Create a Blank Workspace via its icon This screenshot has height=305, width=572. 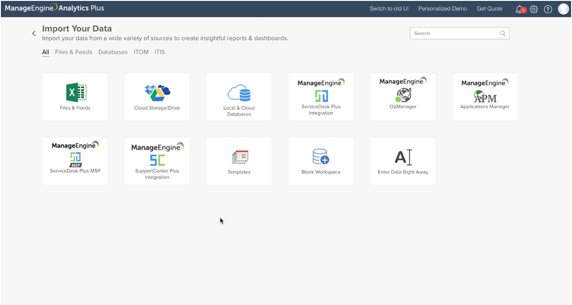(x=321, y=157)
